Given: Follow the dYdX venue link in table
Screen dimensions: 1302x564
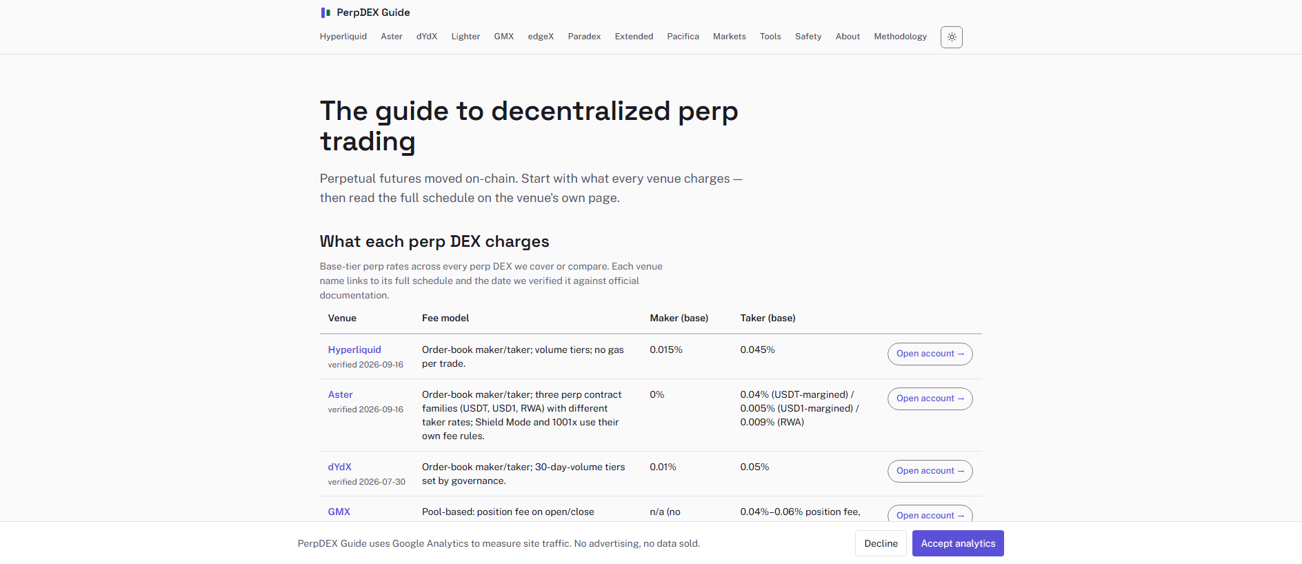Looking at the screenshot, I should tap(339, 467).
